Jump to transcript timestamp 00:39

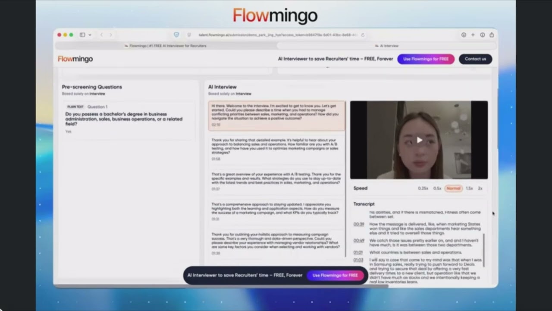359,224
